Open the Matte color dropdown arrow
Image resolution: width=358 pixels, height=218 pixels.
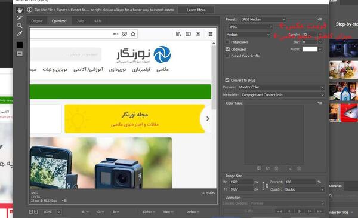(320, 49)
